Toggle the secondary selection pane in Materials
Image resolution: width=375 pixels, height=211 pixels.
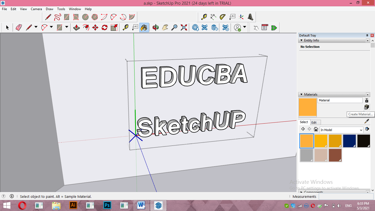click(367, 101)
